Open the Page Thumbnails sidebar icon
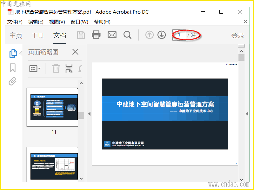This screenshot has width=254, height=190. [13, 54]
